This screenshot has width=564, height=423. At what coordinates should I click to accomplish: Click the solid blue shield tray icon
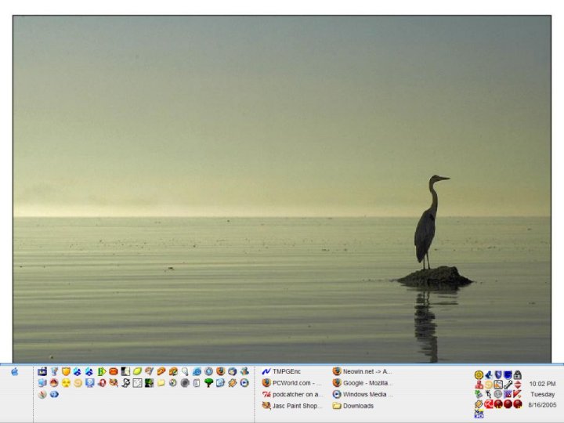tap(508, 374)
